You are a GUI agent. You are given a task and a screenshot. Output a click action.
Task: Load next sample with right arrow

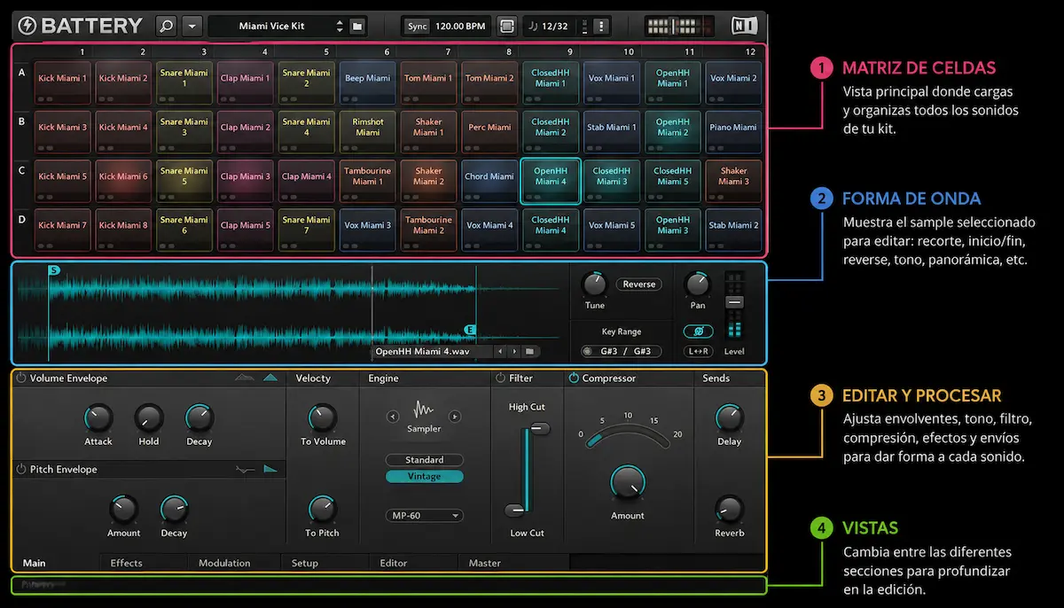tap(513, 352)
